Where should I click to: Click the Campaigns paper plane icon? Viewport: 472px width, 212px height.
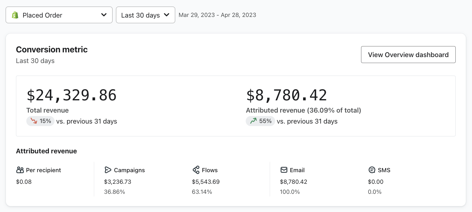click(108, 170)
